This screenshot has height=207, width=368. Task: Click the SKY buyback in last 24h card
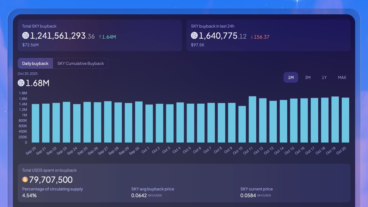click(268, 35)
